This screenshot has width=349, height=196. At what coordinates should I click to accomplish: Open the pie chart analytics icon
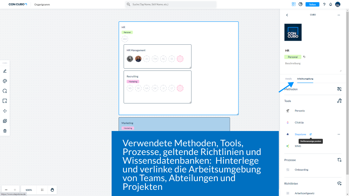tap(301, 4)
